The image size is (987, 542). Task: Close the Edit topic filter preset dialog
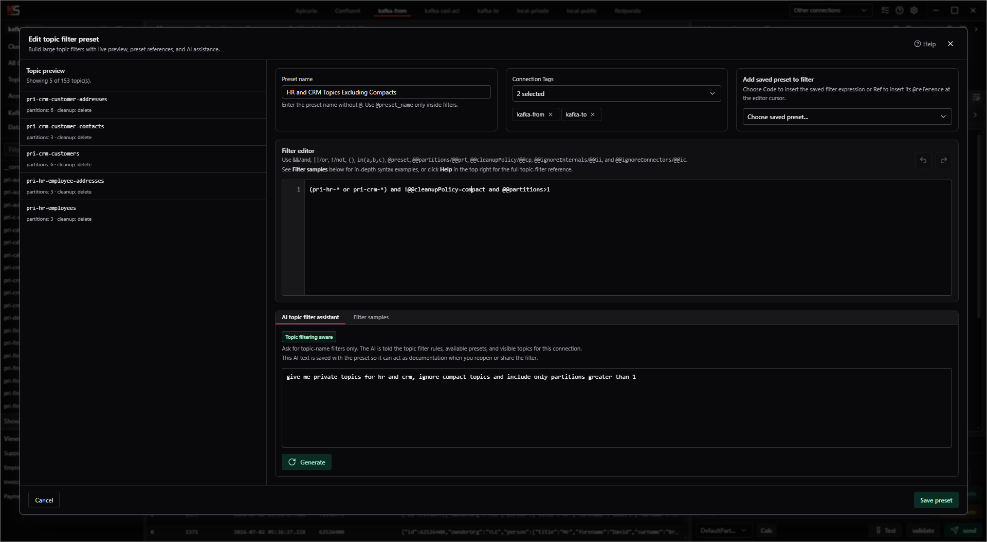[x=951, y=44]
